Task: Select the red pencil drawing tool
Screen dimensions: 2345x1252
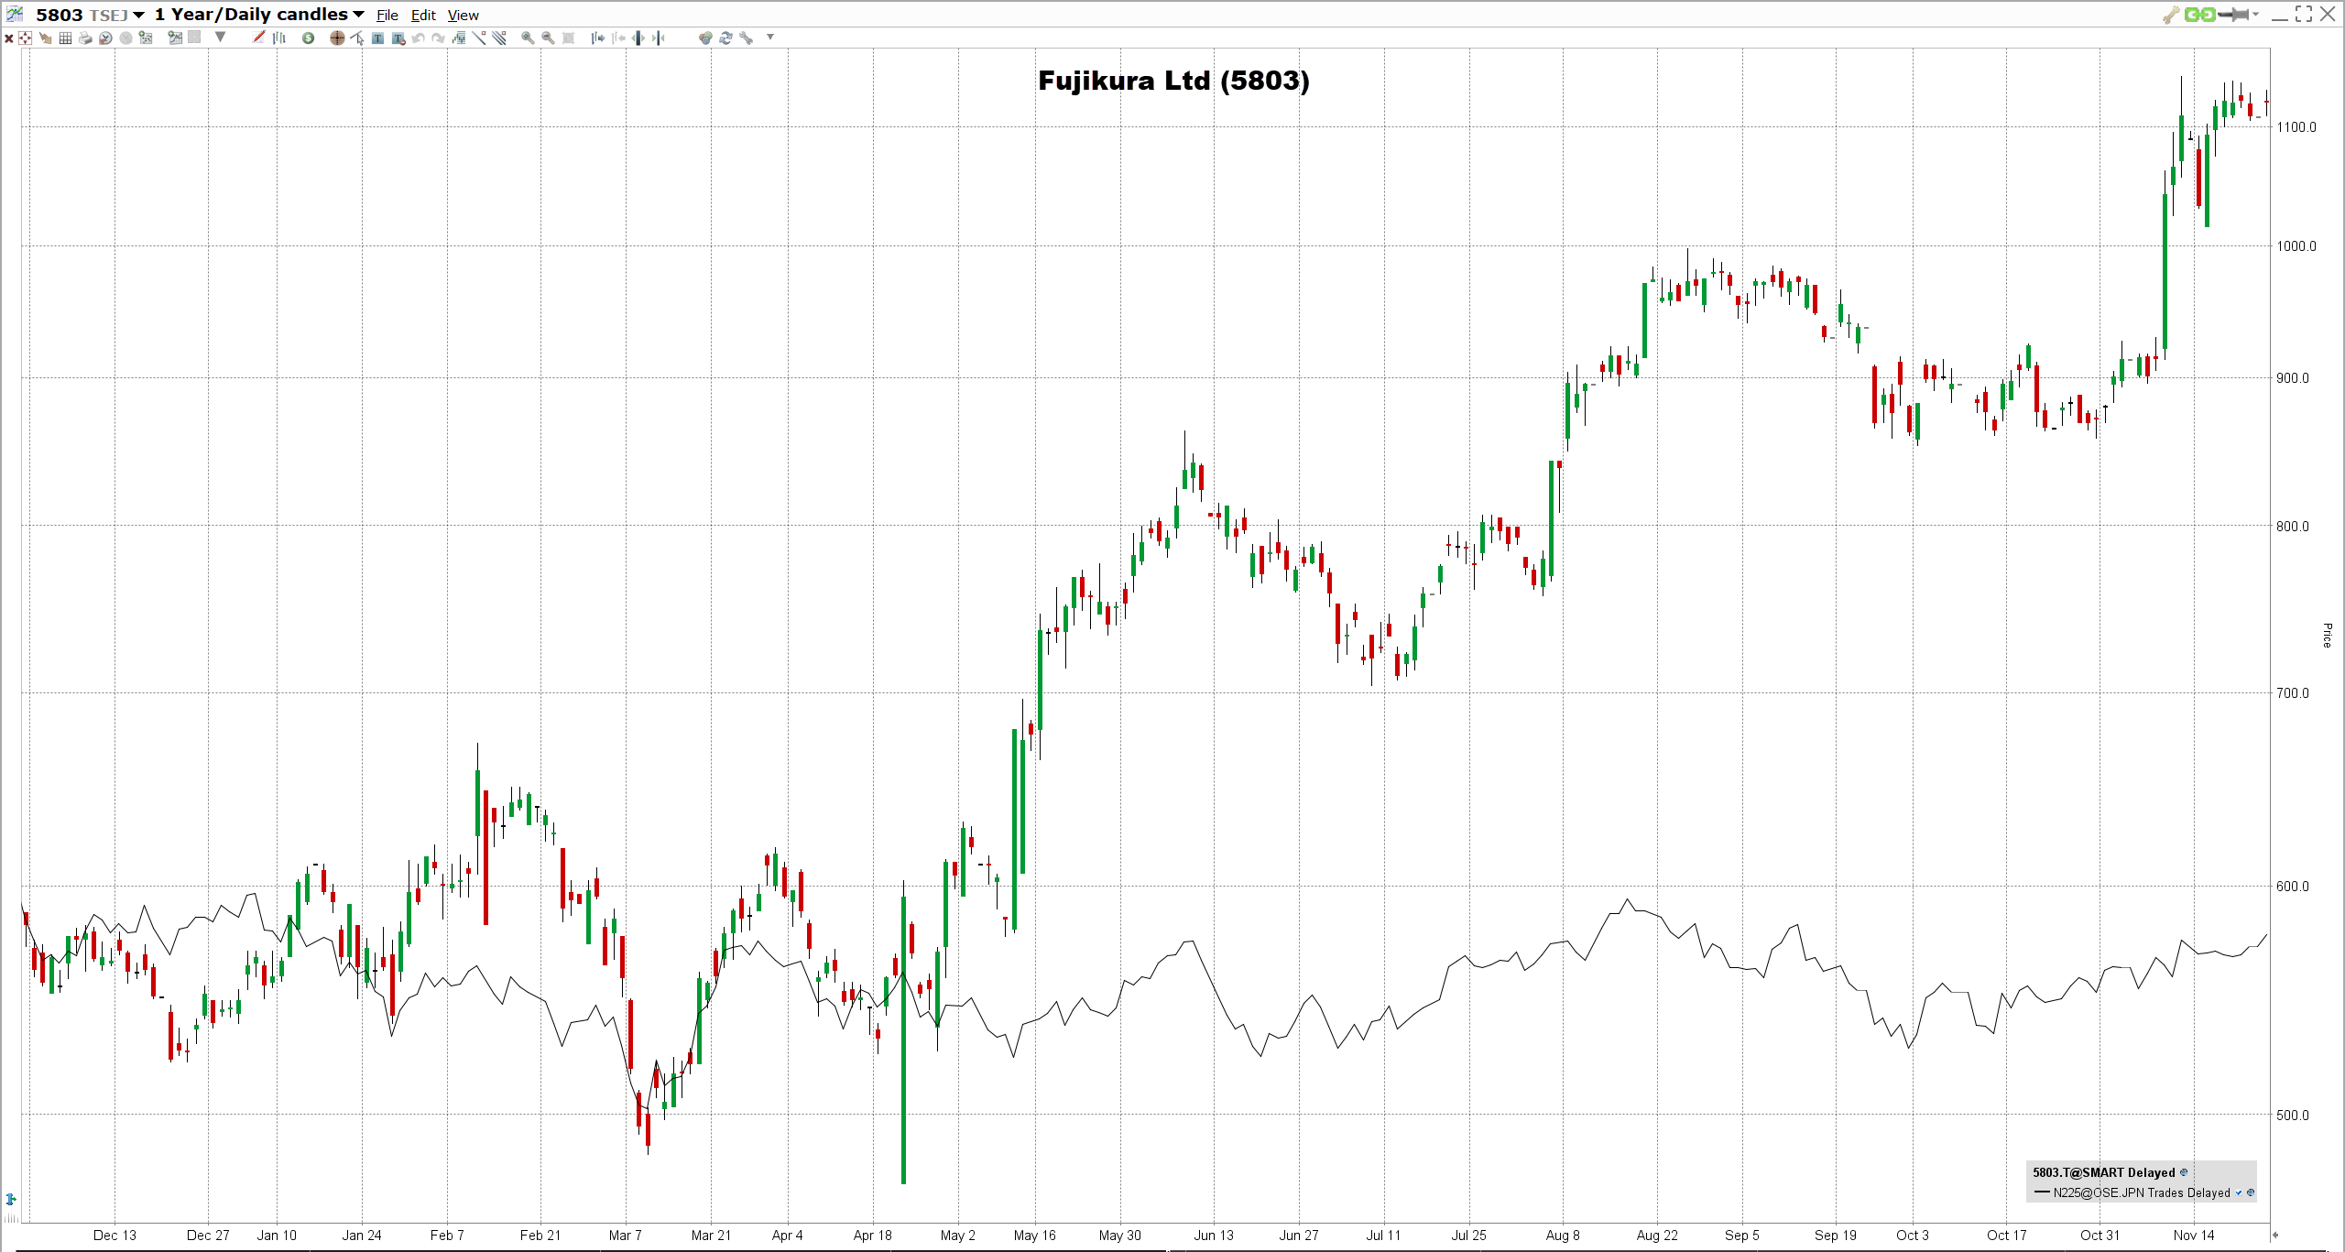Action: [x=259, y=38]
